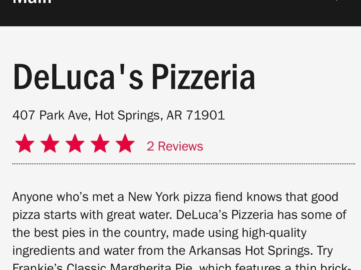The image size is (361, 270).
Task: Click the fifth rating star
Action: [125, 144]
